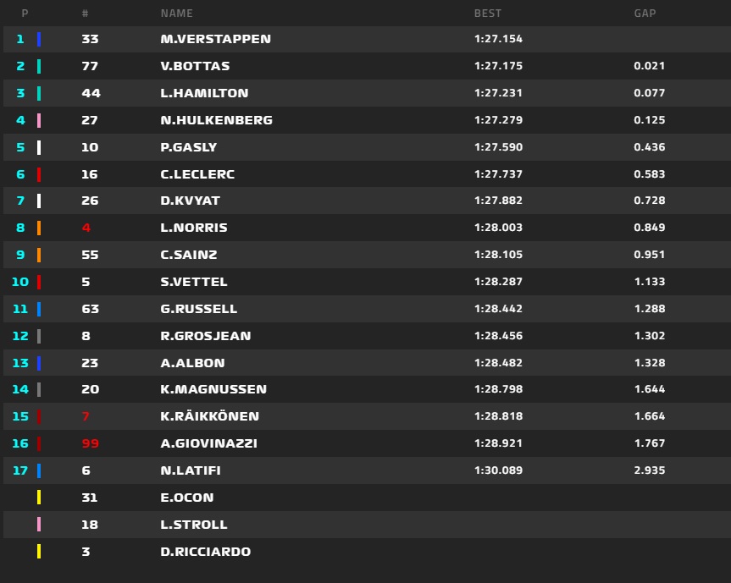731x583 pixels.
Task: Click the P position column header
Action: 25,14
